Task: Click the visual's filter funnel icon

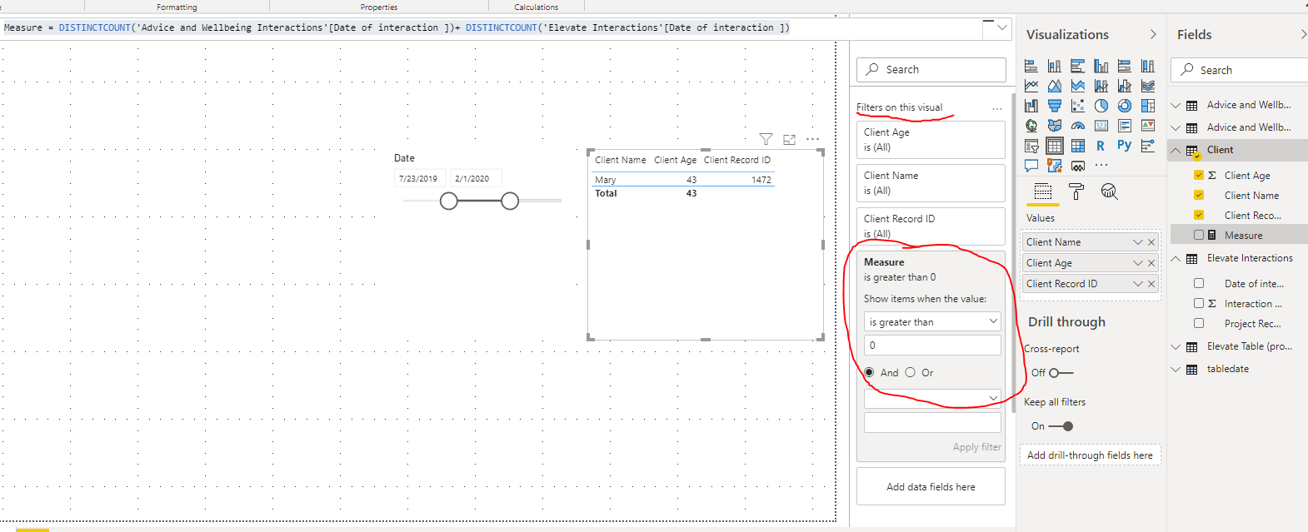Action: [766, 139]
